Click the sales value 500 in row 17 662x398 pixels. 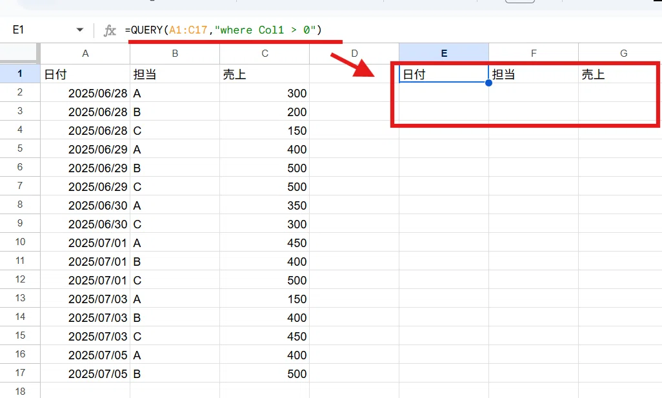(265, 373)
